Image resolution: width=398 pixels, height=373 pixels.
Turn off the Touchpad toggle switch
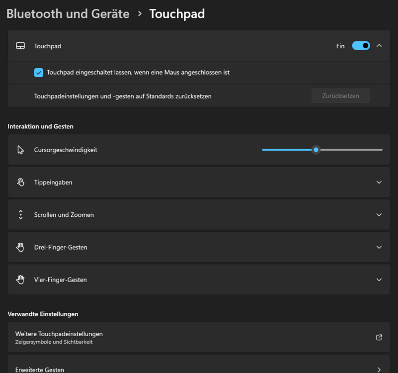pos(361,46)
